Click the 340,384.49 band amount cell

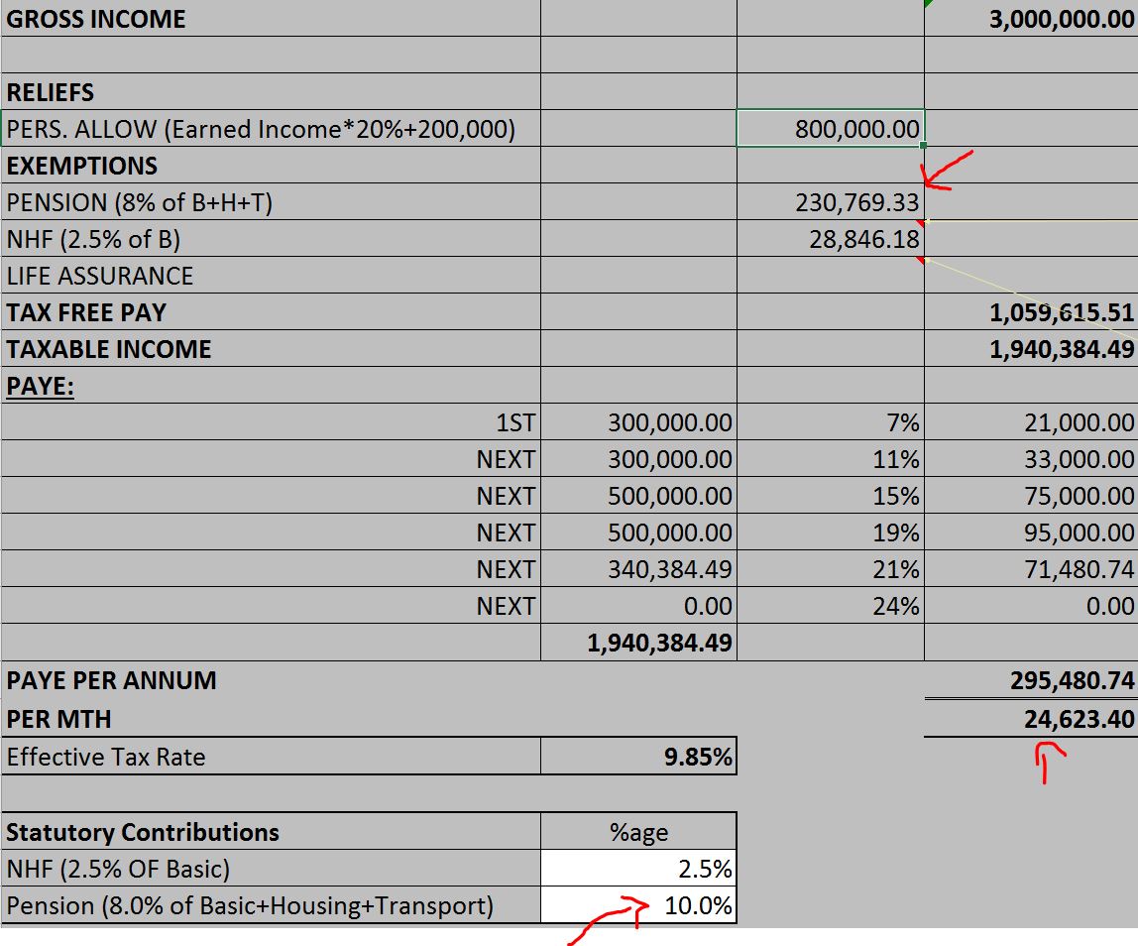639,569
